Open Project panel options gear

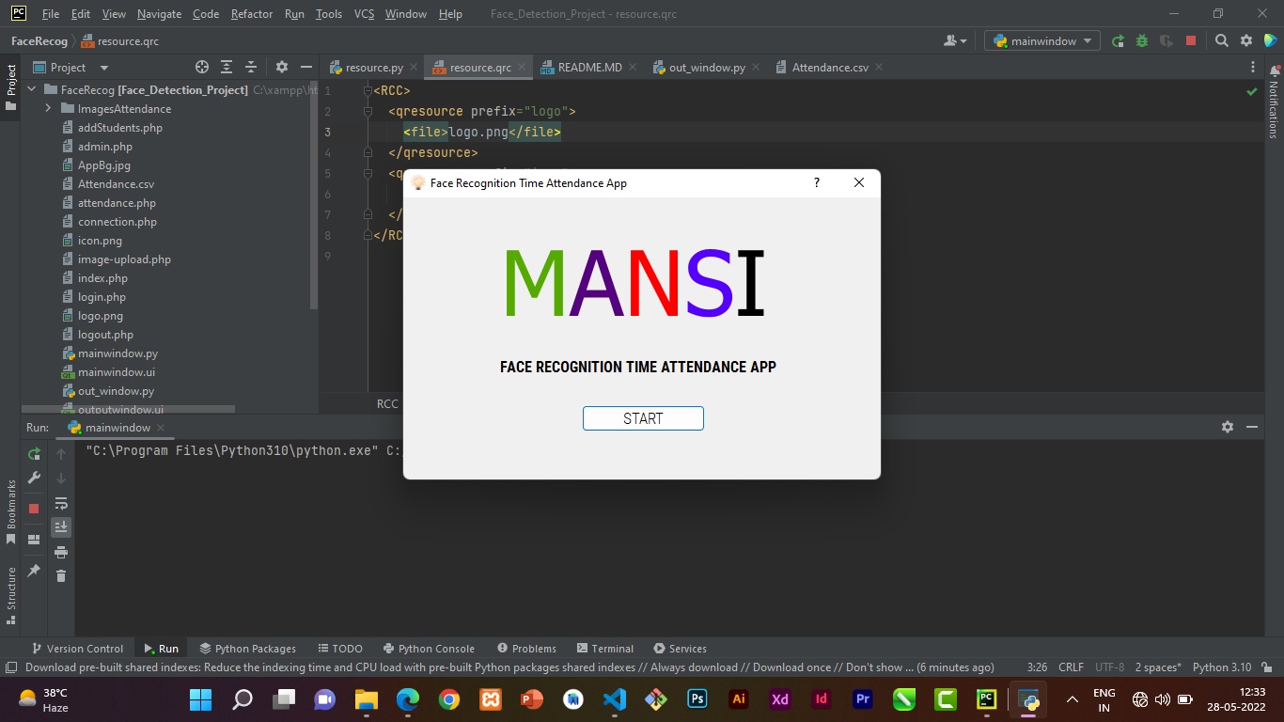[282, 68]
